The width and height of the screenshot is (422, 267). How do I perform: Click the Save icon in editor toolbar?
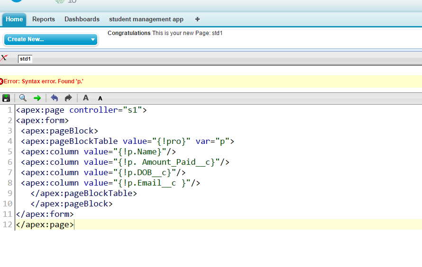click(x=6, y=98)
